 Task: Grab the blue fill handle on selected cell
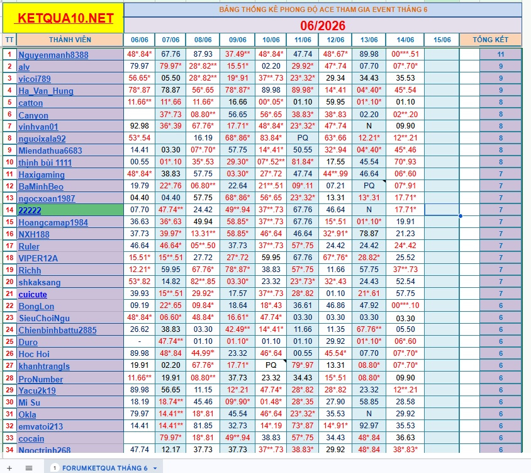pos(461,216)
